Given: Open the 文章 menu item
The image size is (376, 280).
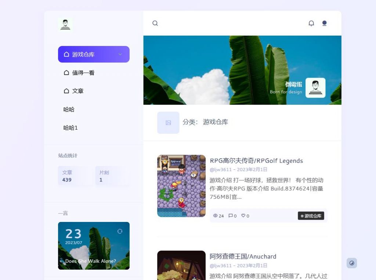Looking at the screenshot, I should point(94,91).
